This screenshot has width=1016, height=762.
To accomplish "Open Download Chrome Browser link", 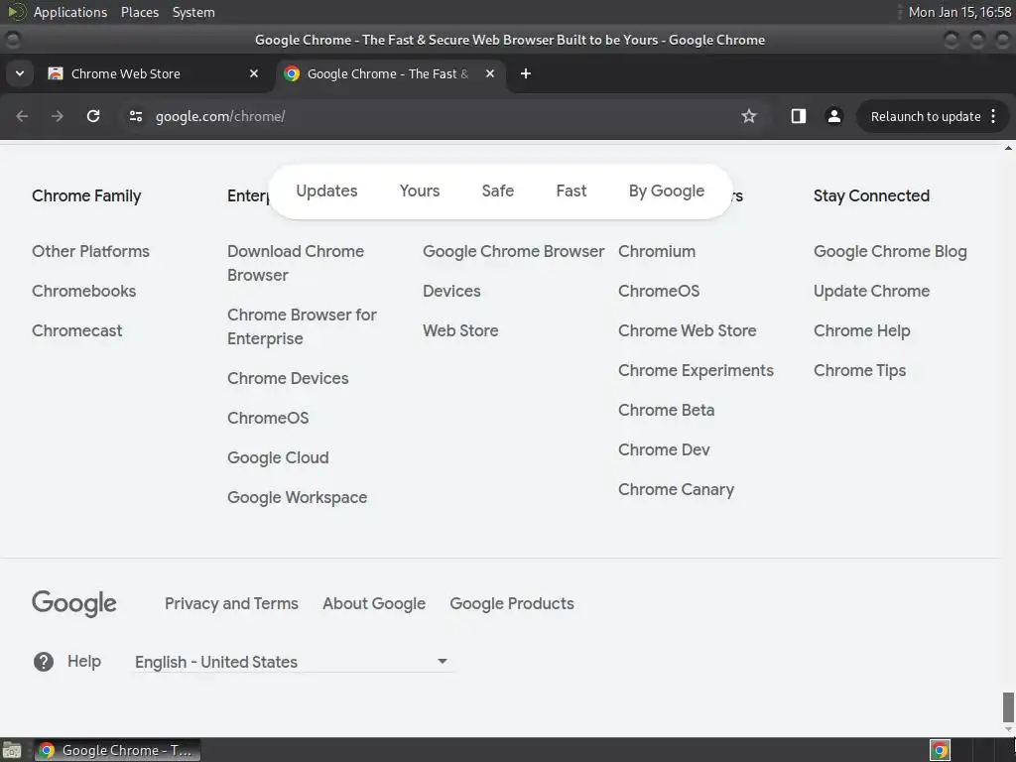I will coord(296,263).
